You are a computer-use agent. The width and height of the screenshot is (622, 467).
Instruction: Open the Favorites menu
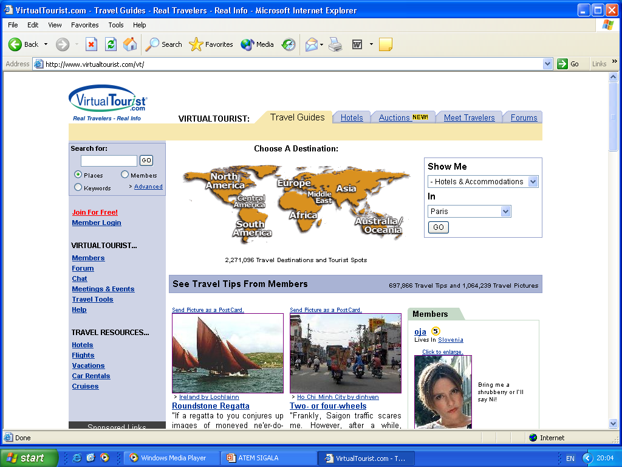[x=85, y=25]
